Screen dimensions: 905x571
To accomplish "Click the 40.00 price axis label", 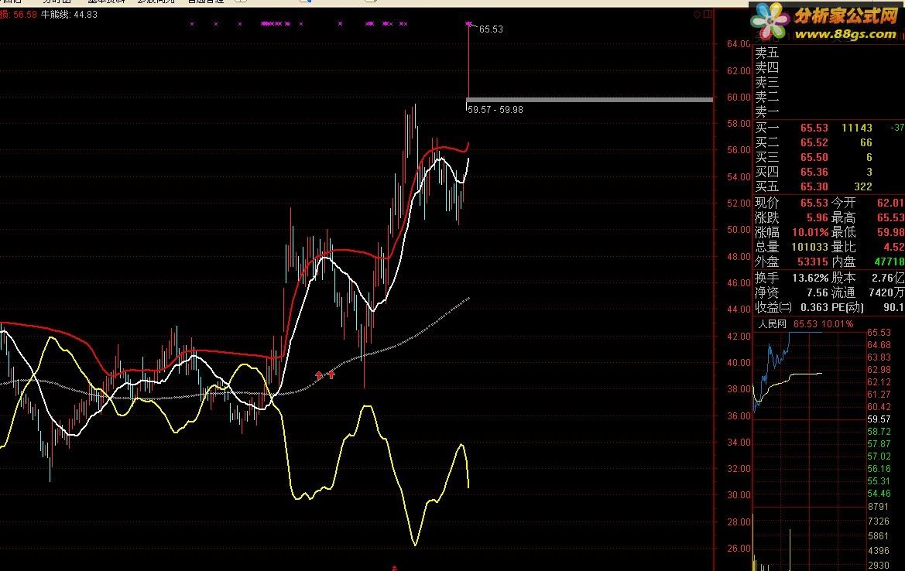I will pos(739,362).
